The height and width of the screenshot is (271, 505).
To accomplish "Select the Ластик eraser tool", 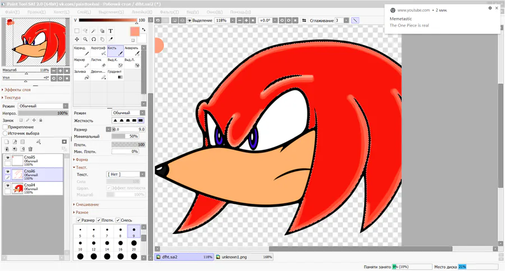I will point(99,63).
